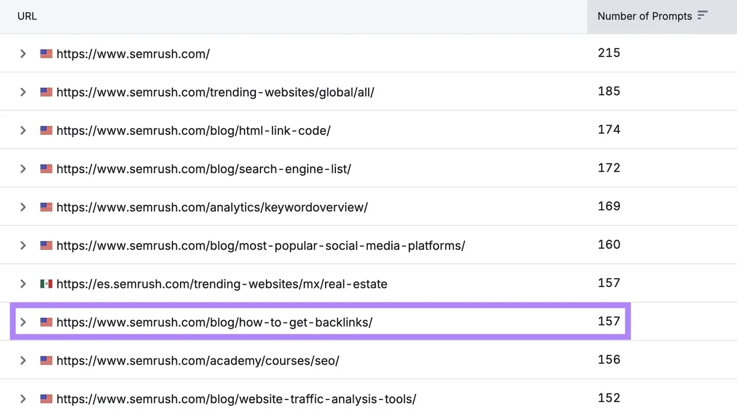
Task: Open the analytics/keywordoverview URL
Action: tap(212, 207)
